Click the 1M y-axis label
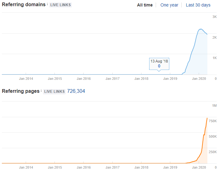221x172 pixels. coord(214,106)
